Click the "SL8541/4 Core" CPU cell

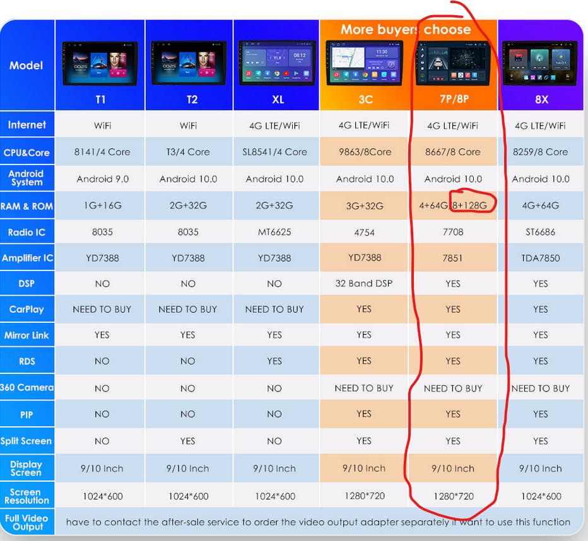coord(275,152)
